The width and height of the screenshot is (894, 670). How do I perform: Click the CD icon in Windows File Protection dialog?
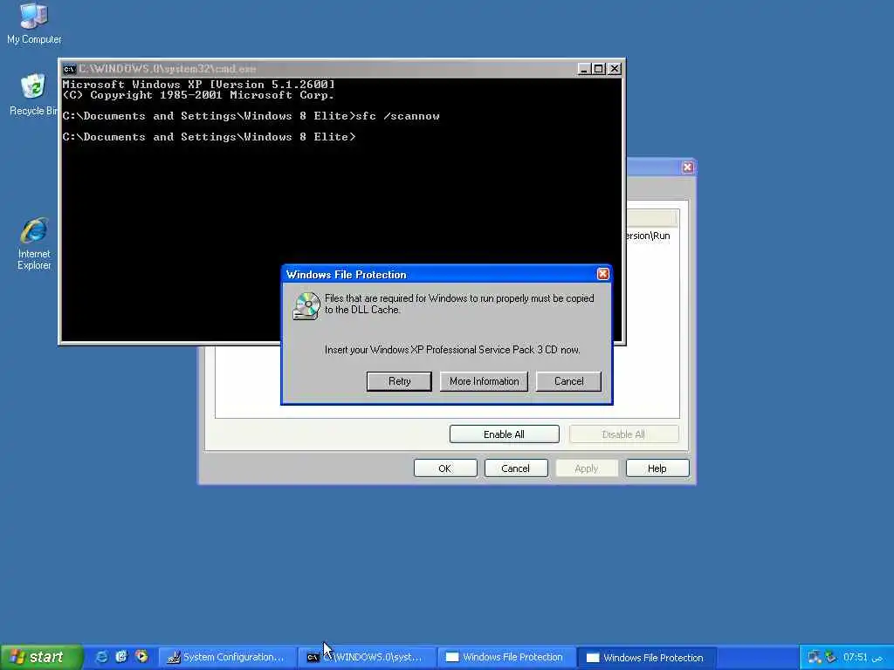tap(306, 306)
